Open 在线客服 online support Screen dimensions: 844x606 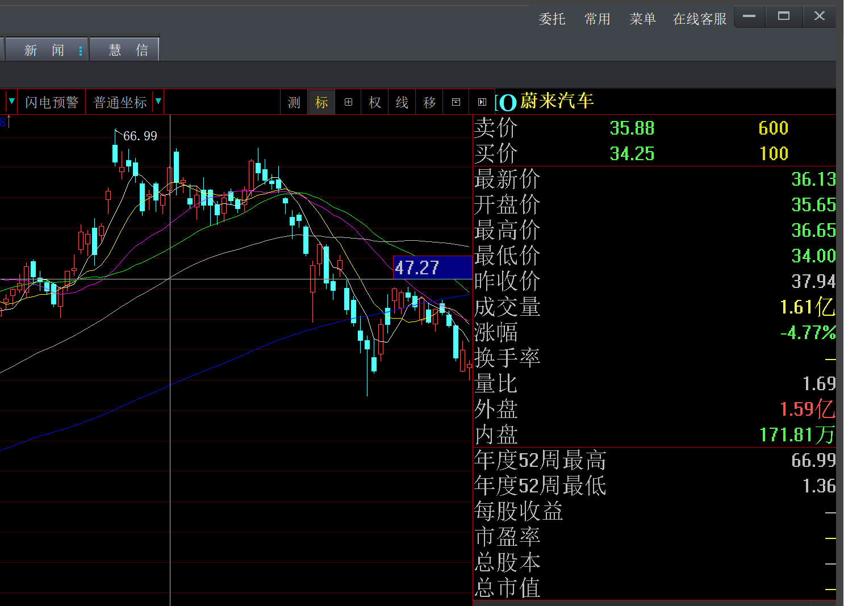(x=700, y=19)
